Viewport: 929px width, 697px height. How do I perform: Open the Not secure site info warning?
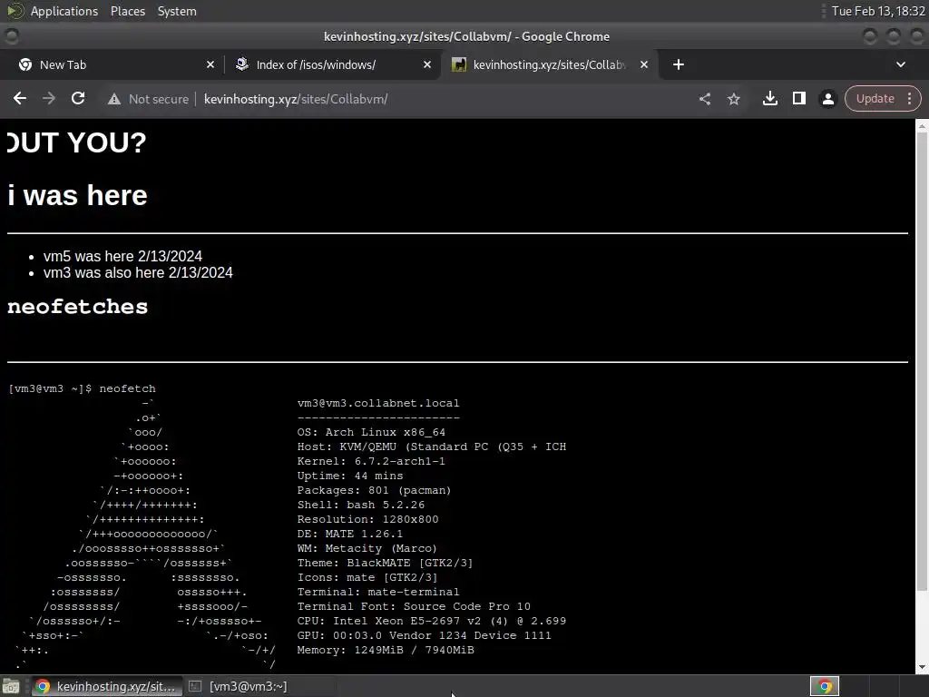pyautogui.click(x=148, y=99)
